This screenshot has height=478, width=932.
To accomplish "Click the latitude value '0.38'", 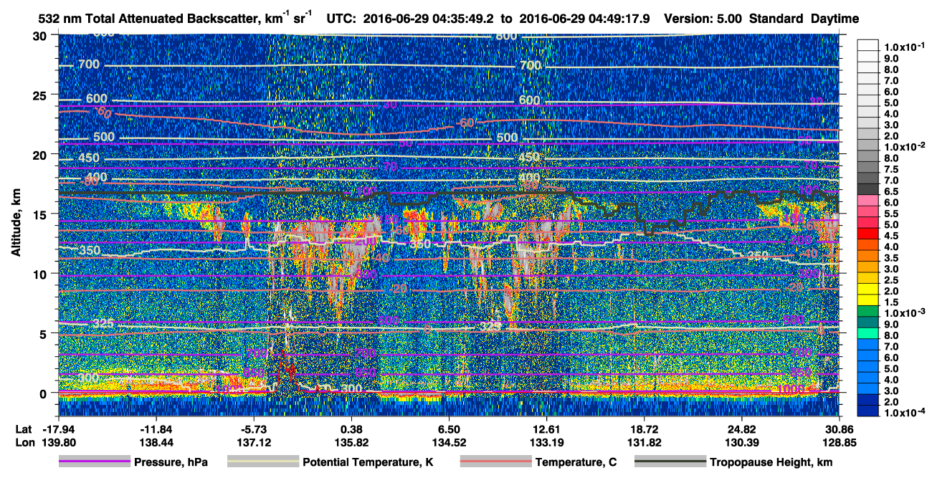I will click(352, 429).
